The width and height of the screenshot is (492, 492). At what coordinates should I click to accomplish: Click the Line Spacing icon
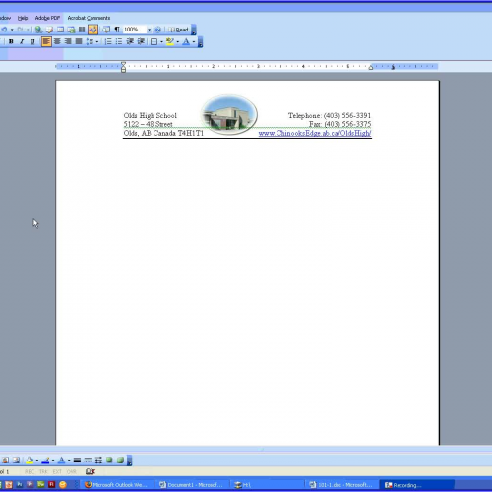pyautogui.click(x=90, y=41)
